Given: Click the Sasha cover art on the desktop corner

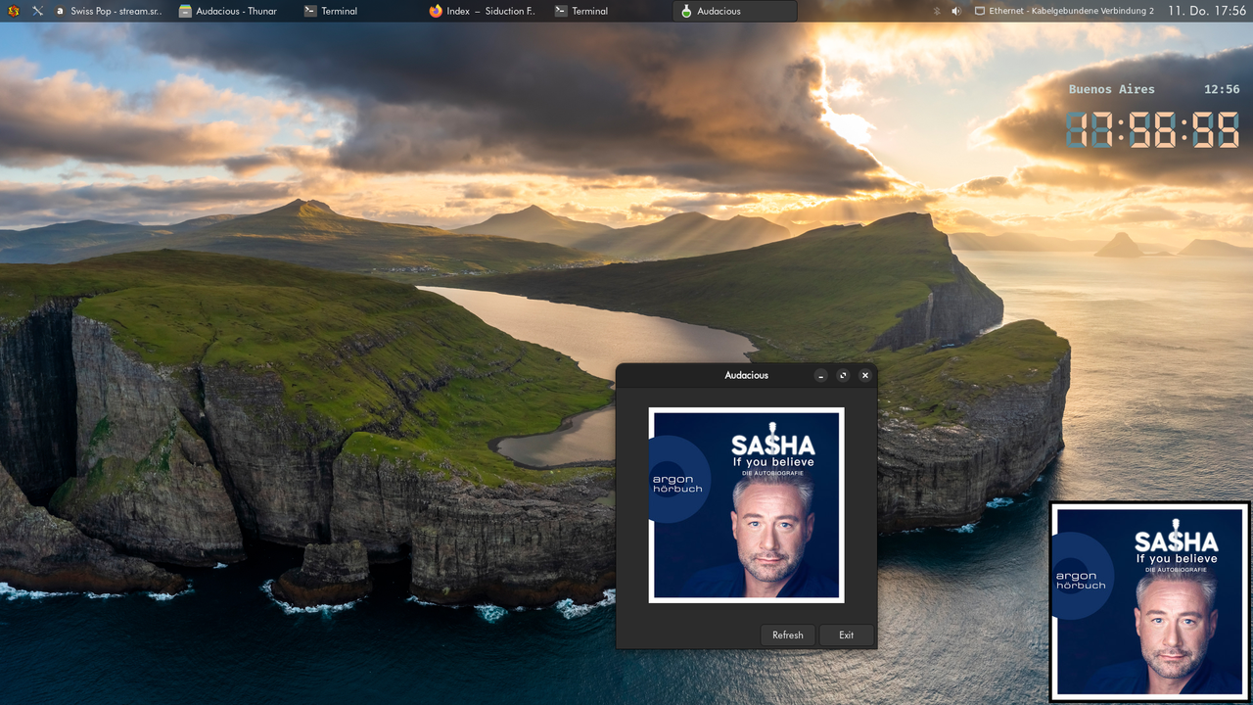Looking at the screenshot, I should pos(1150,601).
